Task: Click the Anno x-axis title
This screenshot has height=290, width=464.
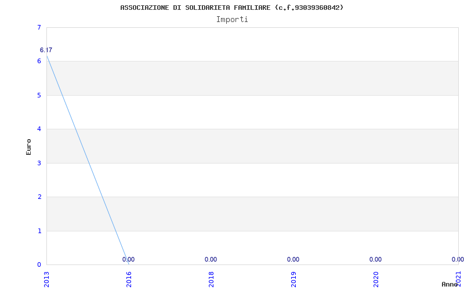Action: [451, 284]
